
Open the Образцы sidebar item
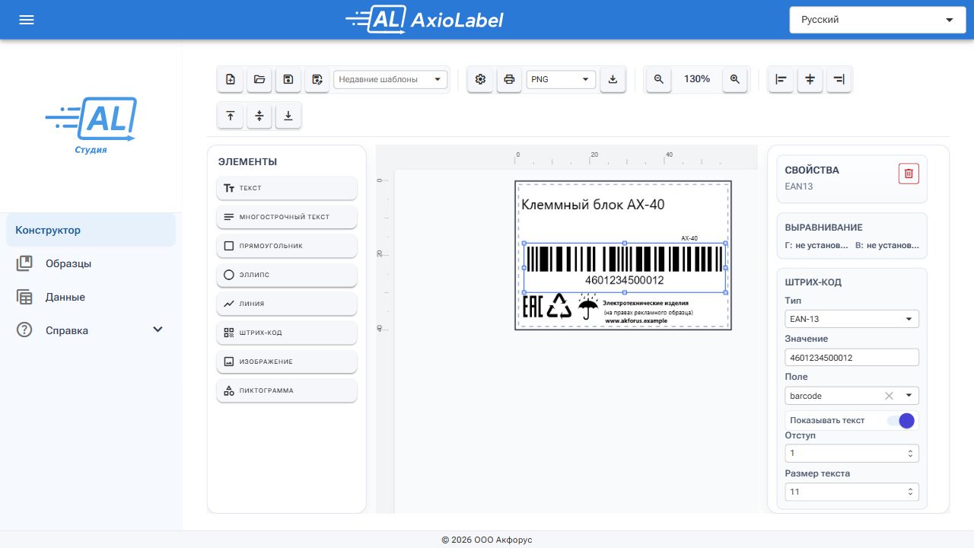tap(91, 263)
